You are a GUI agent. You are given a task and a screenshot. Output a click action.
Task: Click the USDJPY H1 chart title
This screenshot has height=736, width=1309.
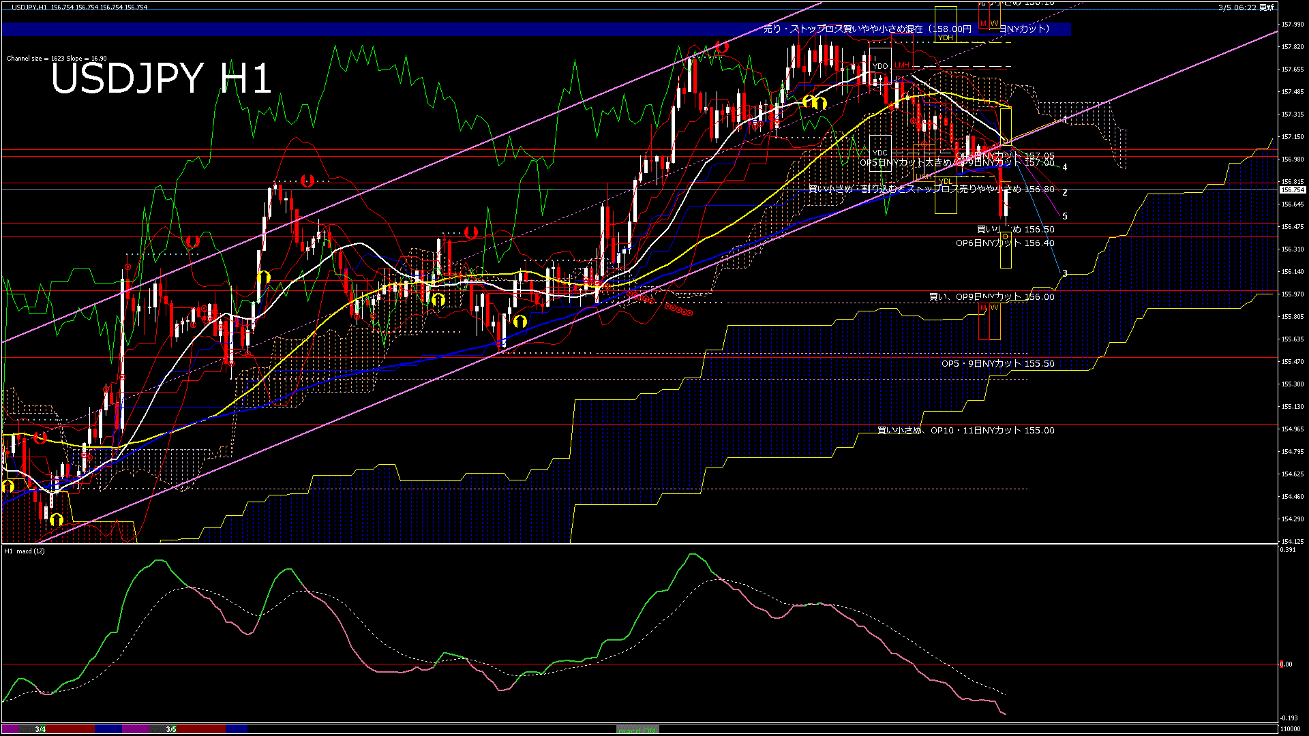pos(162,78)
